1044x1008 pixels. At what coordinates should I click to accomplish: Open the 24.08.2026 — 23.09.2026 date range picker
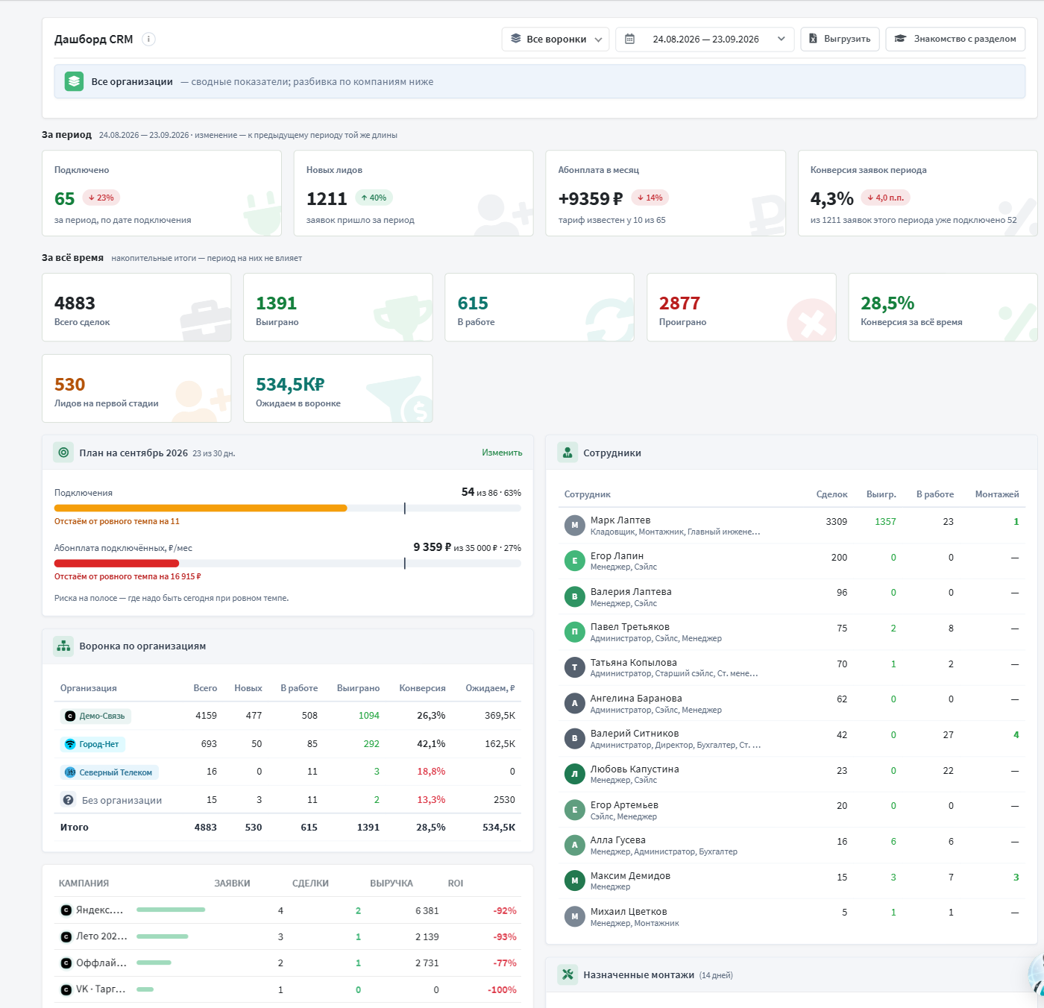coord(705,39)
